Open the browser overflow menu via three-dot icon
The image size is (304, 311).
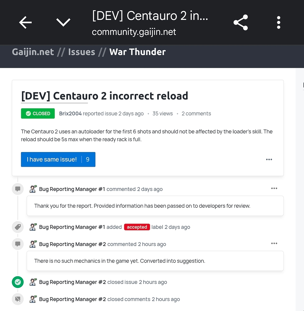pos(278,22)
